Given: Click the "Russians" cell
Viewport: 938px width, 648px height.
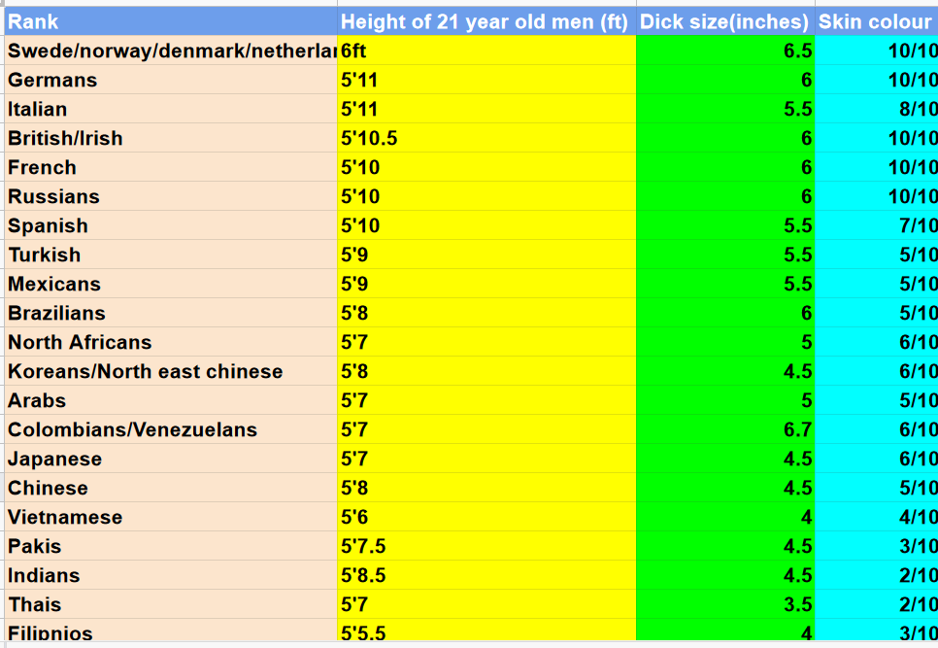Looking at the screenshot, I should [170, 196].
